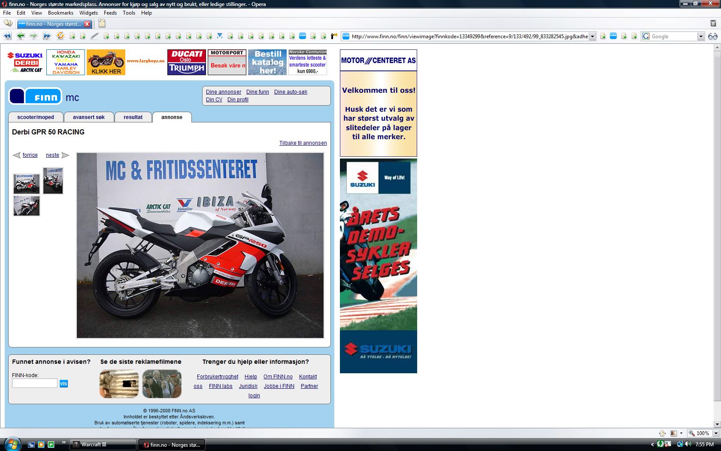Switch to the avansert søk tab
This screenshot has height=451, width=721.
point(89,117)
